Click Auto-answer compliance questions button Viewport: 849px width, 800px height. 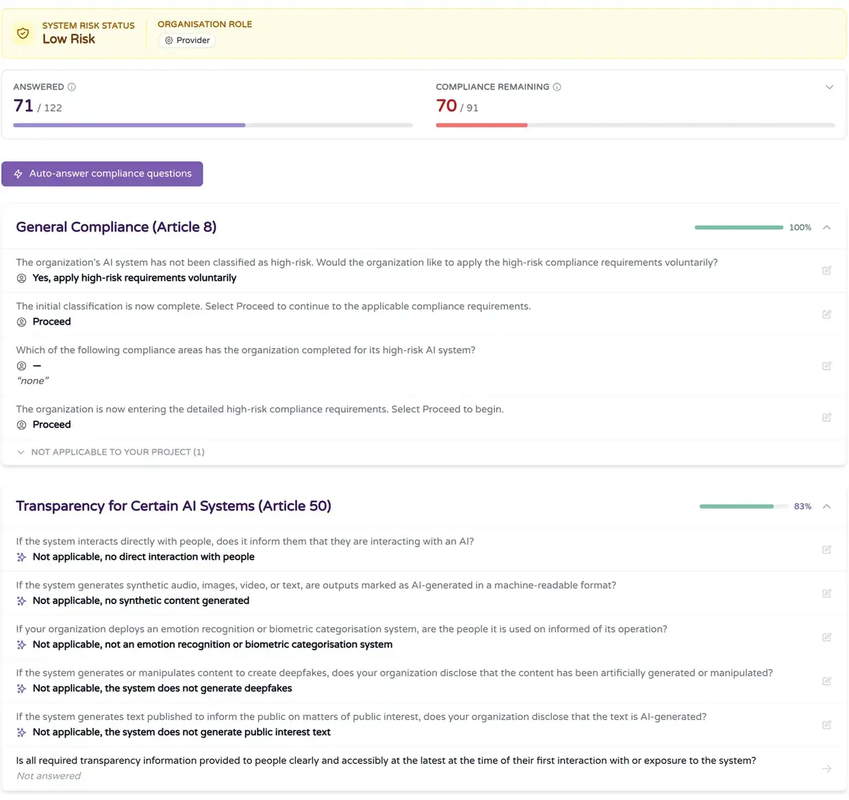tap(102, 174)
